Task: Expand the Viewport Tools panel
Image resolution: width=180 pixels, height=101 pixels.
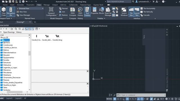Action: click(x=6, y=19)
